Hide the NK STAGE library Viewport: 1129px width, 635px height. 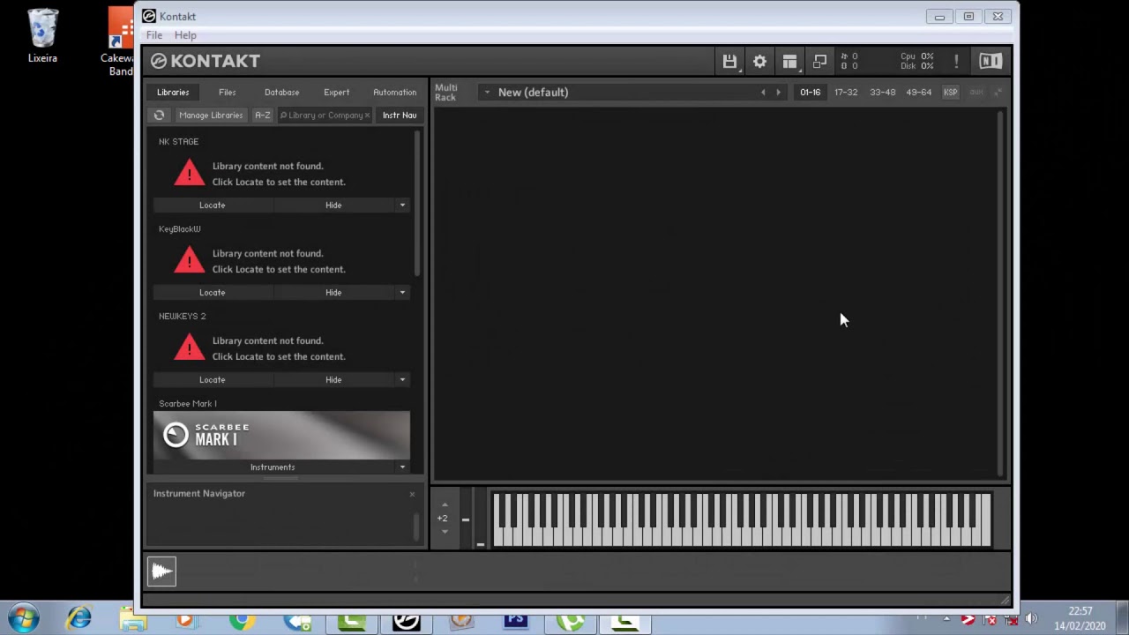[333, 205]
